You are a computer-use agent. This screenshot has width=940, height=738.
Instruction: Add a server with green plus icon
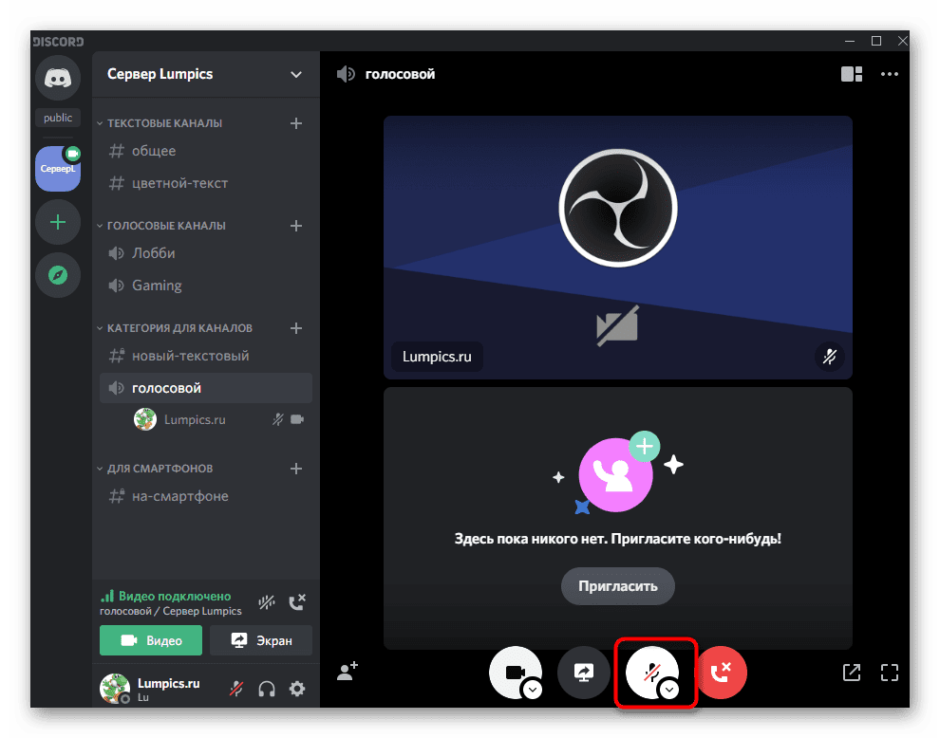[x=58, y=223]
